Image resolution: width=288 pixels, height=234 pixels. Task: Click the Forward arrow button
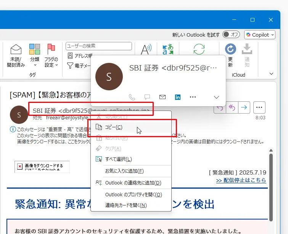pyautogui.click(x=244, y=107)
